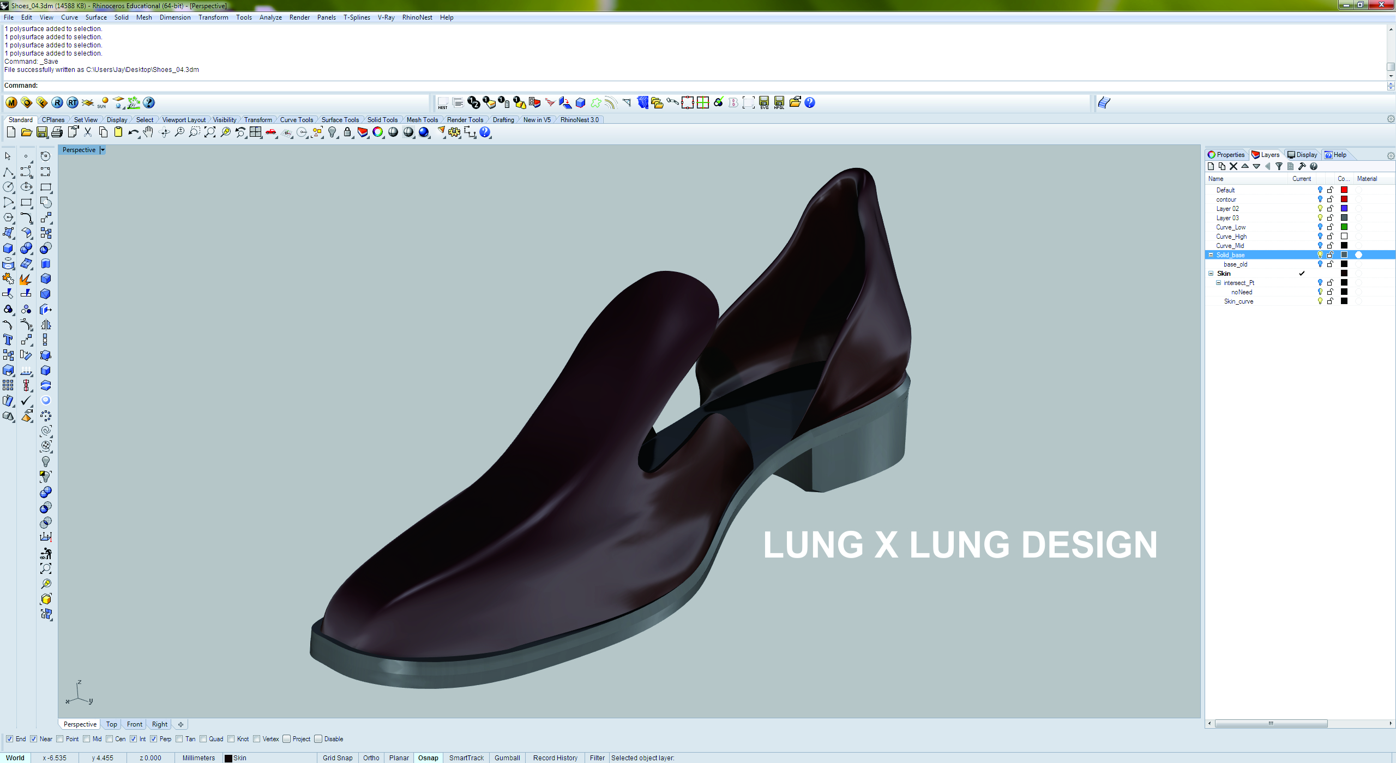The height and width of the screenshot is (763, 1396).
Task: Click Record History in status bar
Action: pyautogui.click(x=555, y=758)
